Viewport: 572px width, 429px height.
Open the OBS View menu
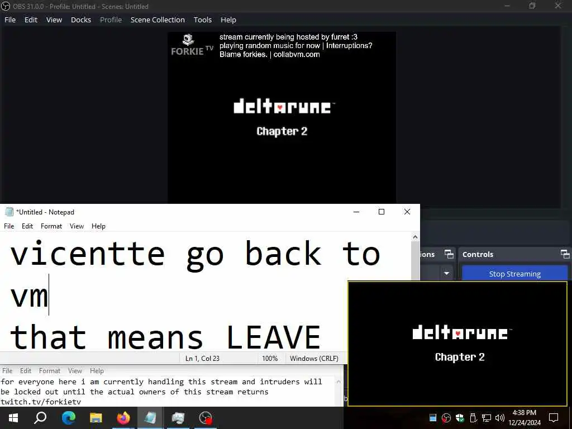(x=54, y=20)
